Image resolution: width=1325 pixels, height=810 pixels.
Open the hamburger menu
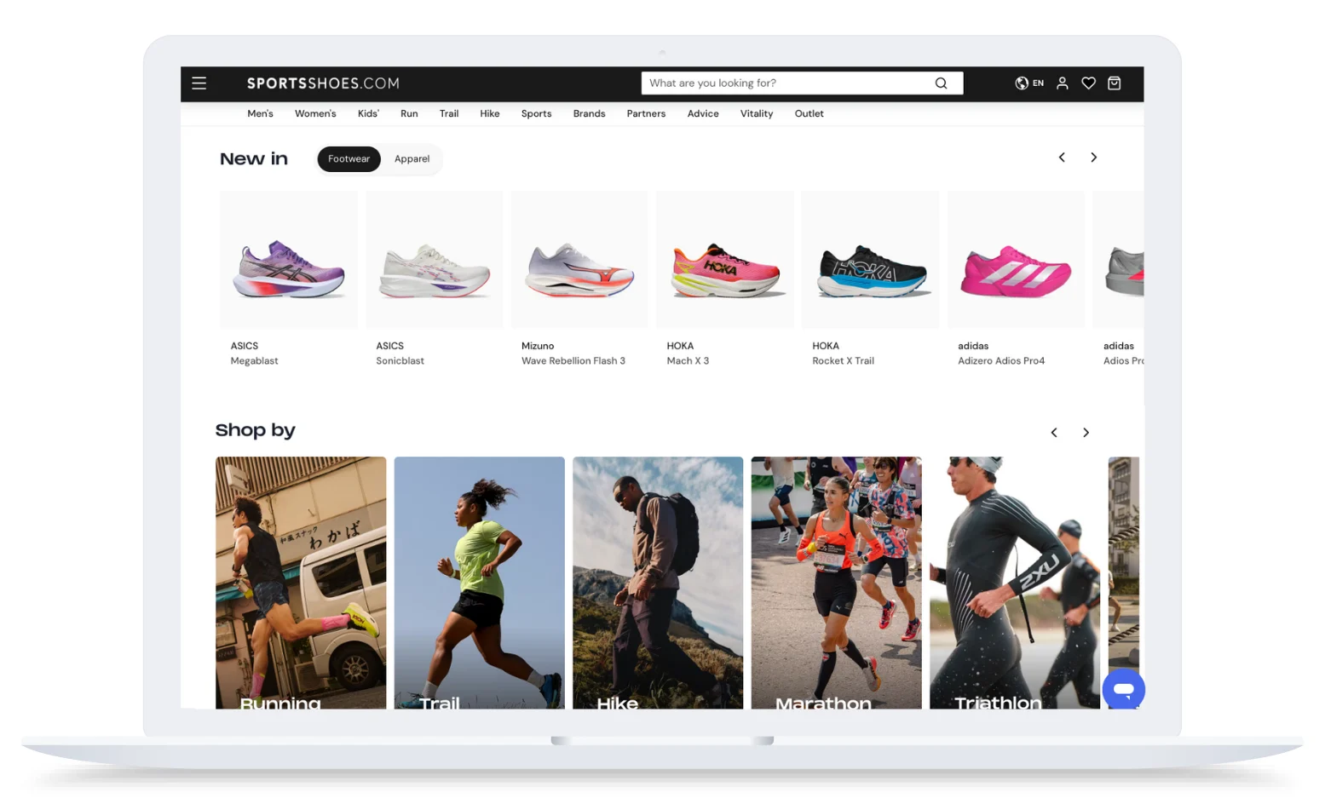[x=199, y=83]
